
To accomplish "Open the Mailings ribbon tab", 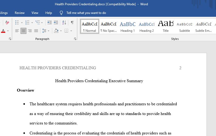I will coord(4,13).
